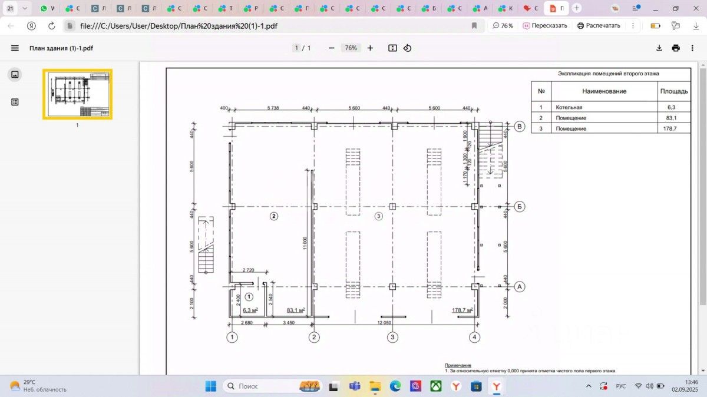Click the fit to page icon
Image resolution: width=707 pixels, height=397 pixels.
click(x=393, y=48)
